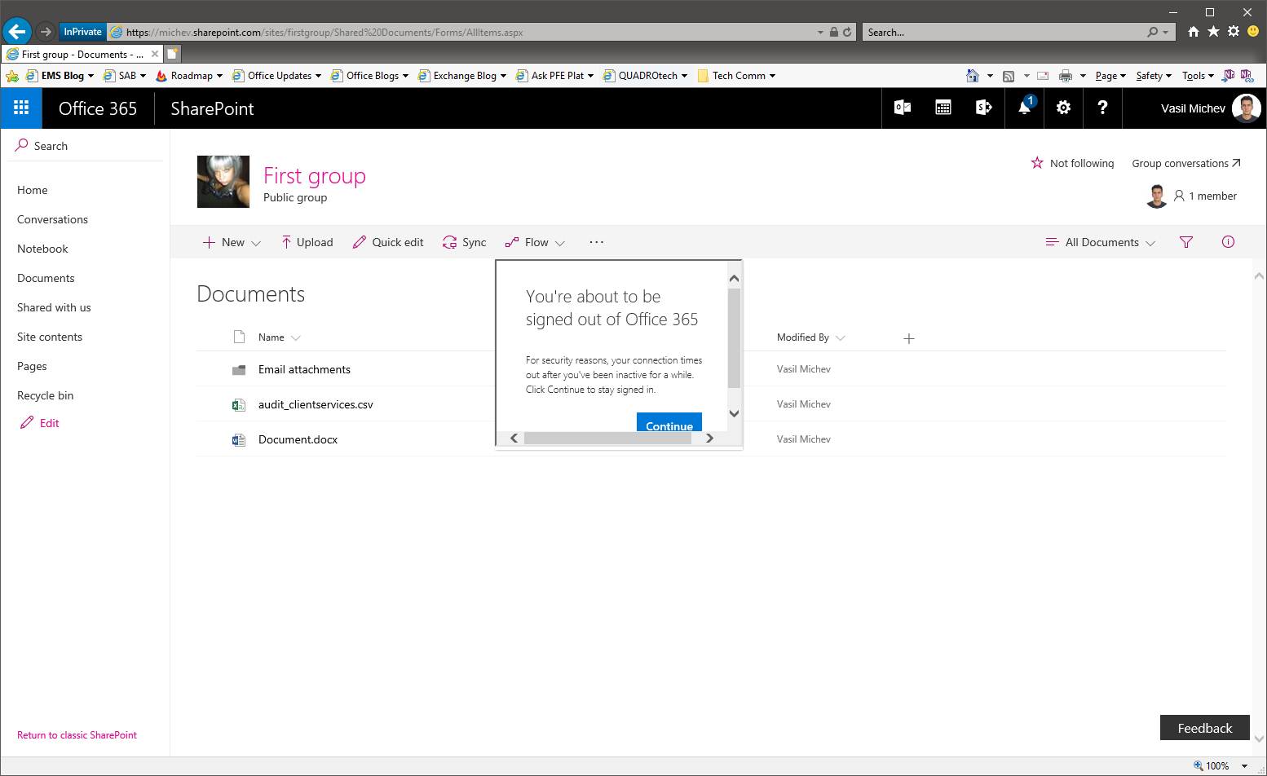The width and height of the screenshot is (1267, 776).
Task: Click Quick edit in toolbar
Action: [388, 242]
